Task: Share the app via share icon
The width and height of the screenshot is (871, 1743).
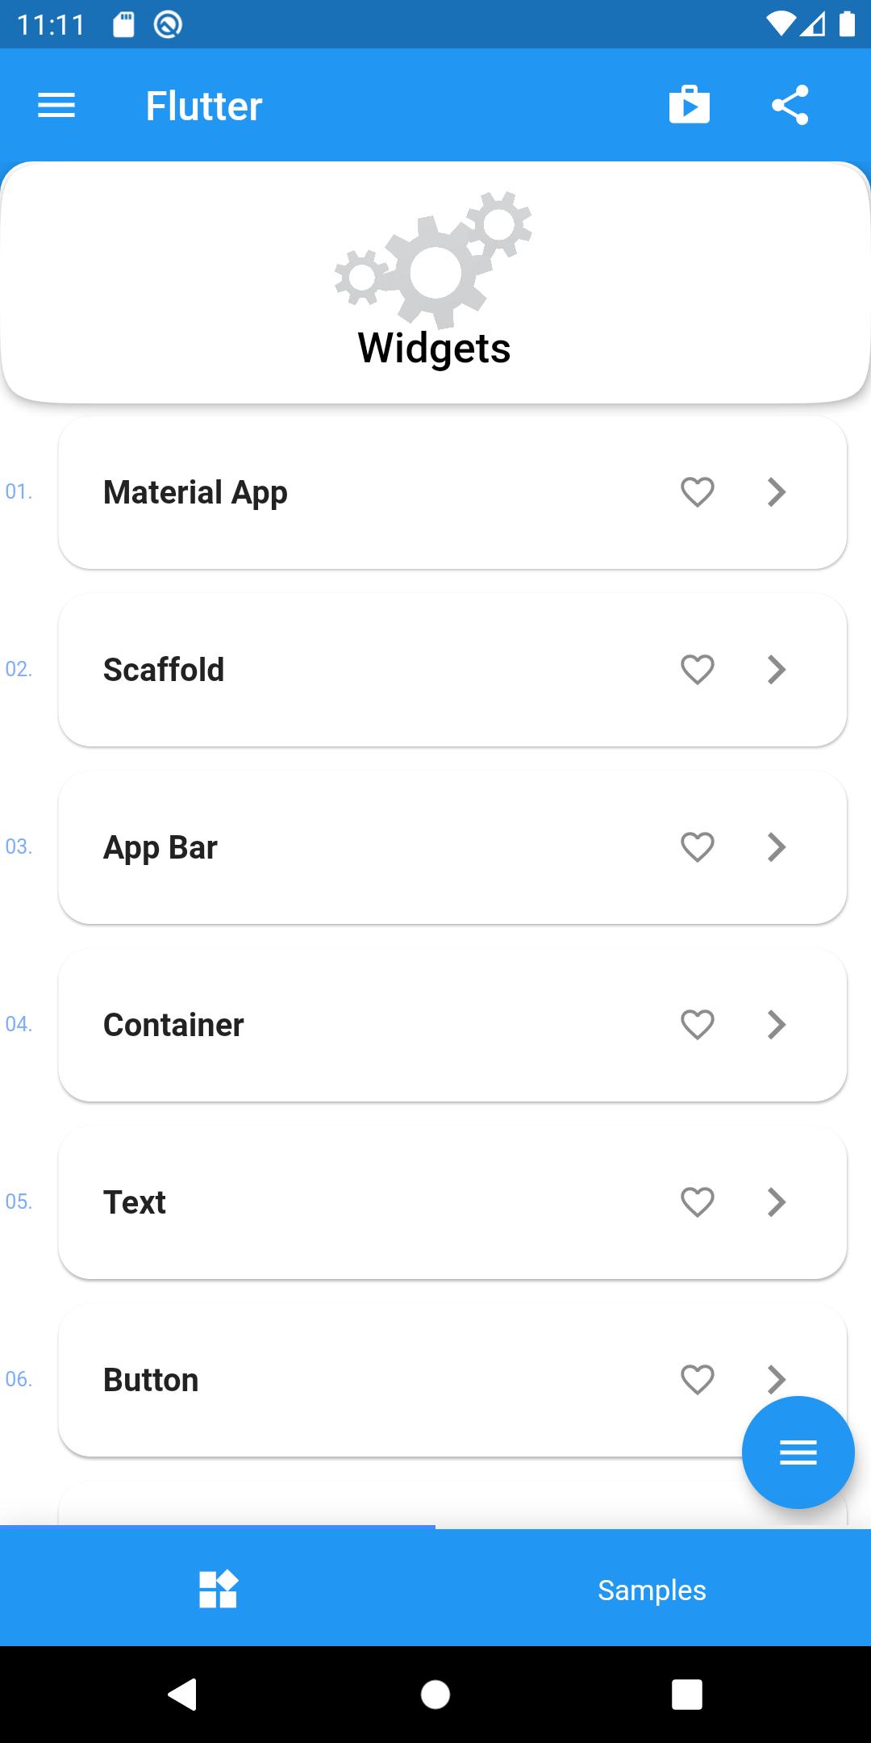Action: tap(790, 105)
